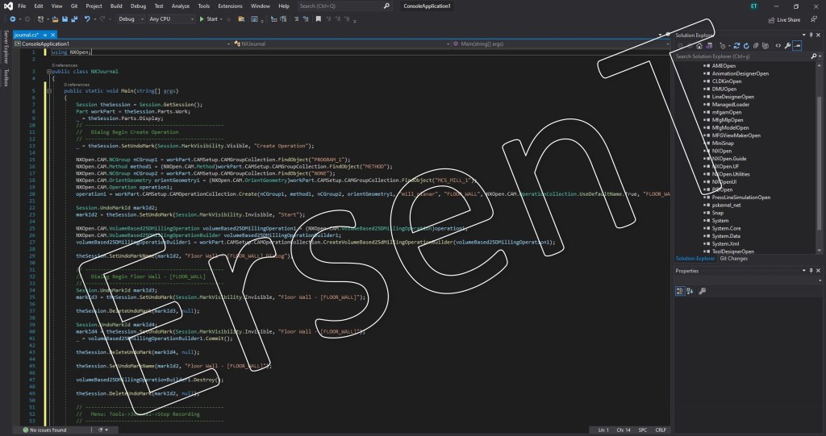Click the Open File folder icon
This screenshot has height=436, width=826.
[53, 19]
